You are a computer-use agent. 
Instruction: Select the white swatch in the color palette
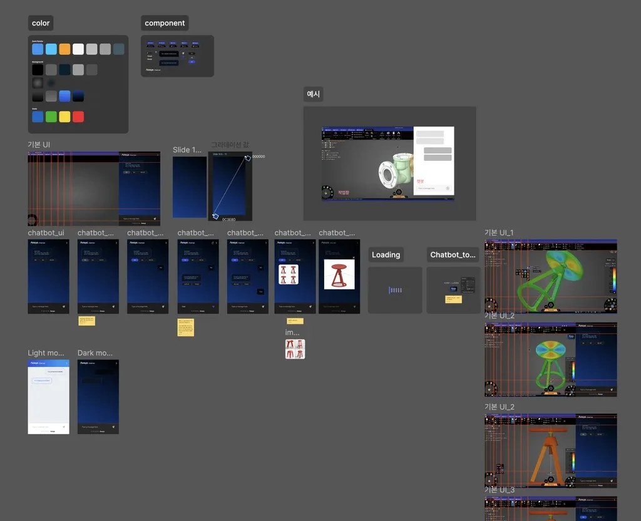click(x=78, y=49)
